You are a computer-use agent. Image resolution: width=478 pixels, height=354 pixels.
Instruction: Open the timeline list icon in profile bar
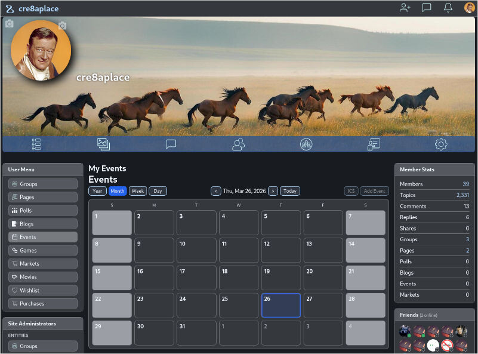pyautogui.click(x=36, y=144)
